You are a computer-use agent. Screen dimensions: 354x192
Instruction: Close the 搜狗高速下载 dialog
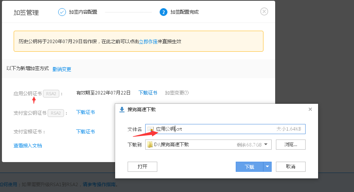[310, 109]
